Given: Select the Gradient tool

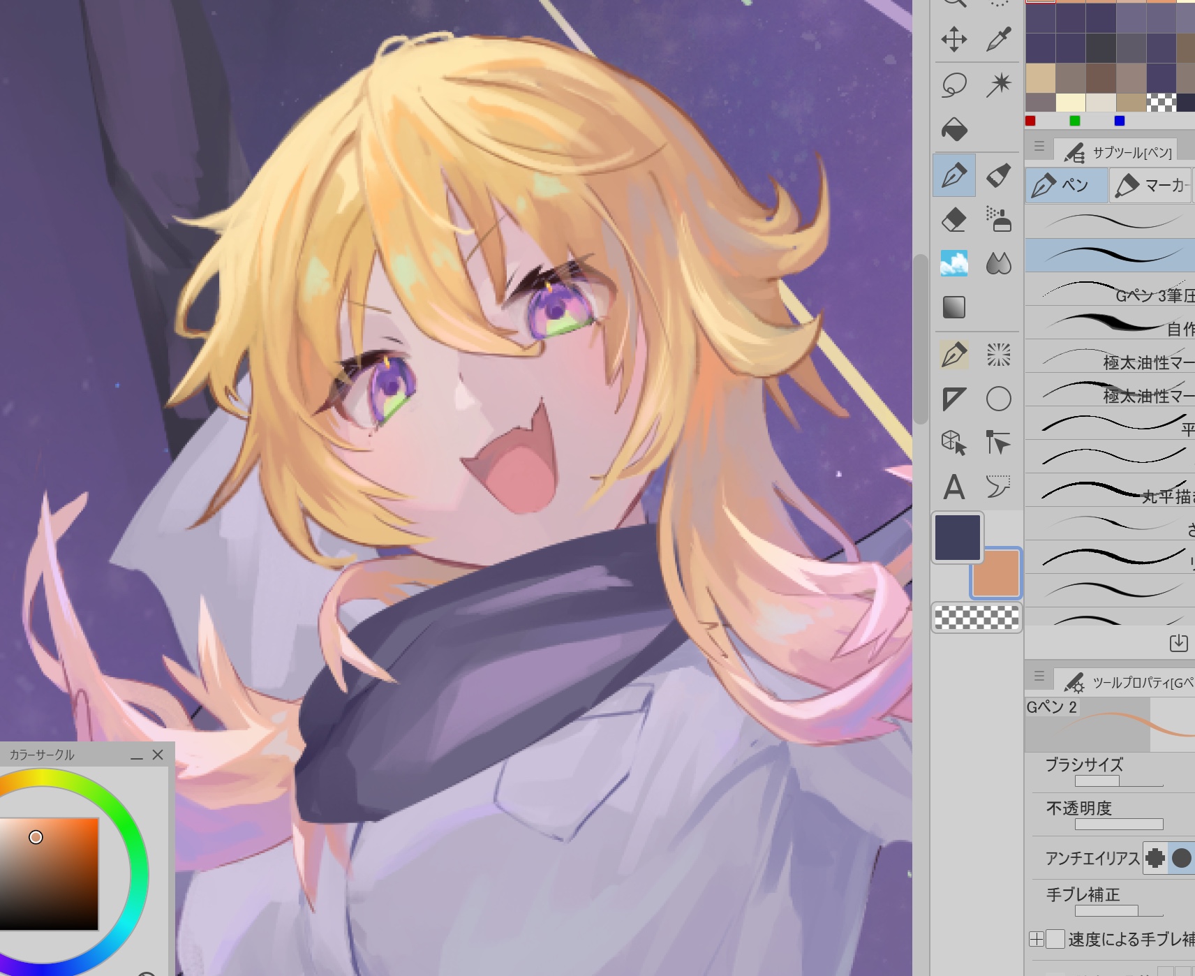Looking at the screenshot, I should coord(953,307).
